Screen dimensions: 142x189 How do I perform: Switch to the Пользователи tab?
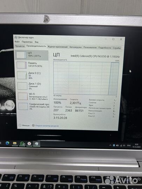pyautogui.click(x=90, y=48)
